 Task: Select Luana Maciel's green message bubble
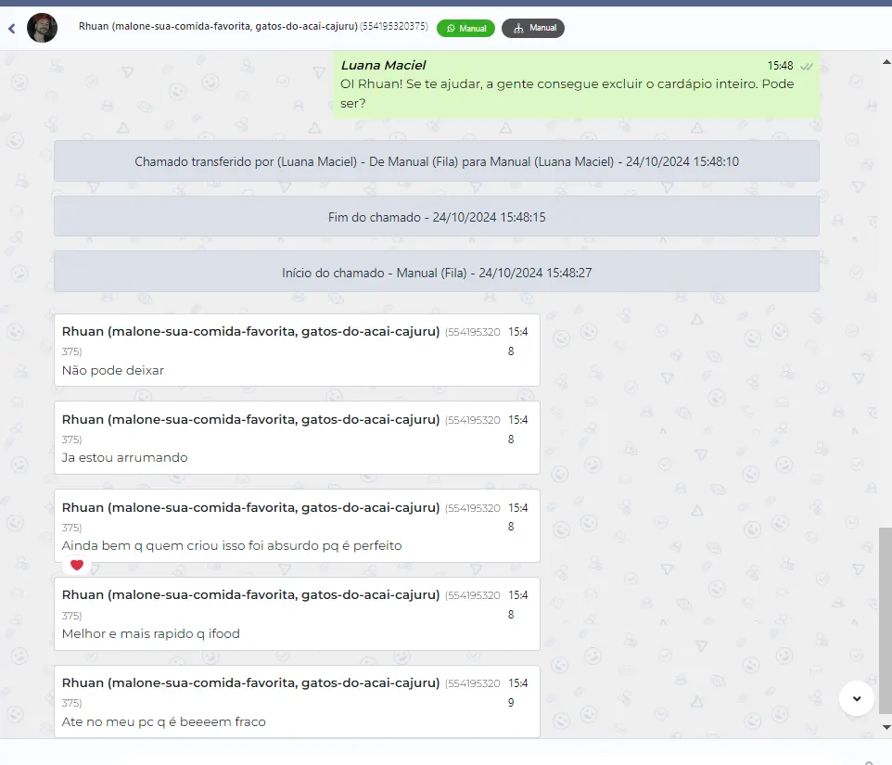click(x=576, y=84)
